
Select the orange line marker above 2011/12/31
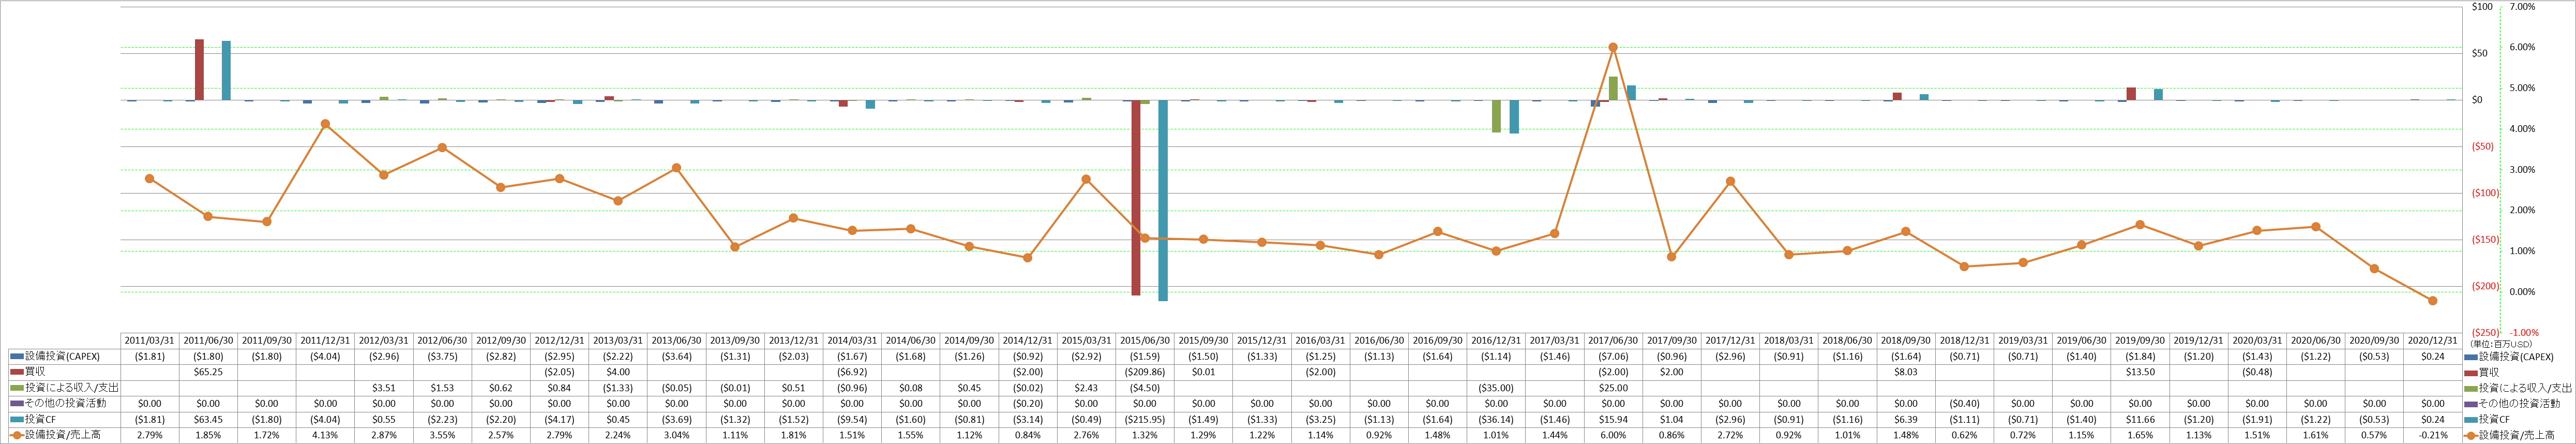[325, 124]
